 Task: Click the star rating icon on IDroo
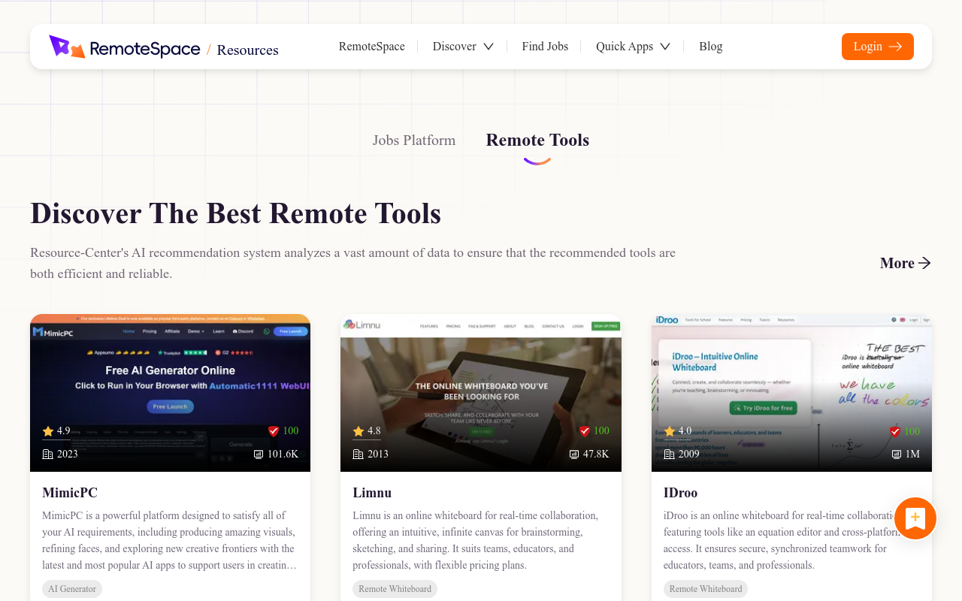(x=670, y=431)
